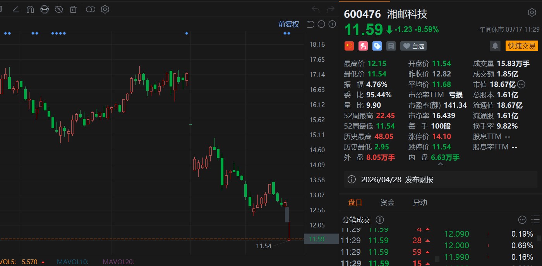Click the 11.59 current price axis label

pos(316,239)
